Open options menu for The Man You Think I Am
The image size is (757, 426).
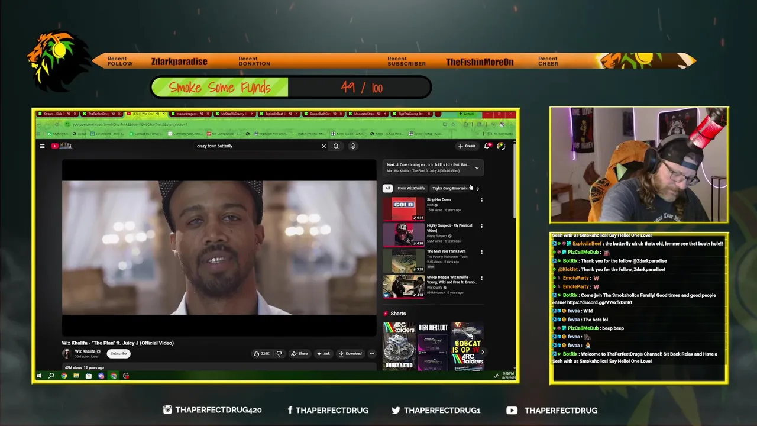(481, 252)
